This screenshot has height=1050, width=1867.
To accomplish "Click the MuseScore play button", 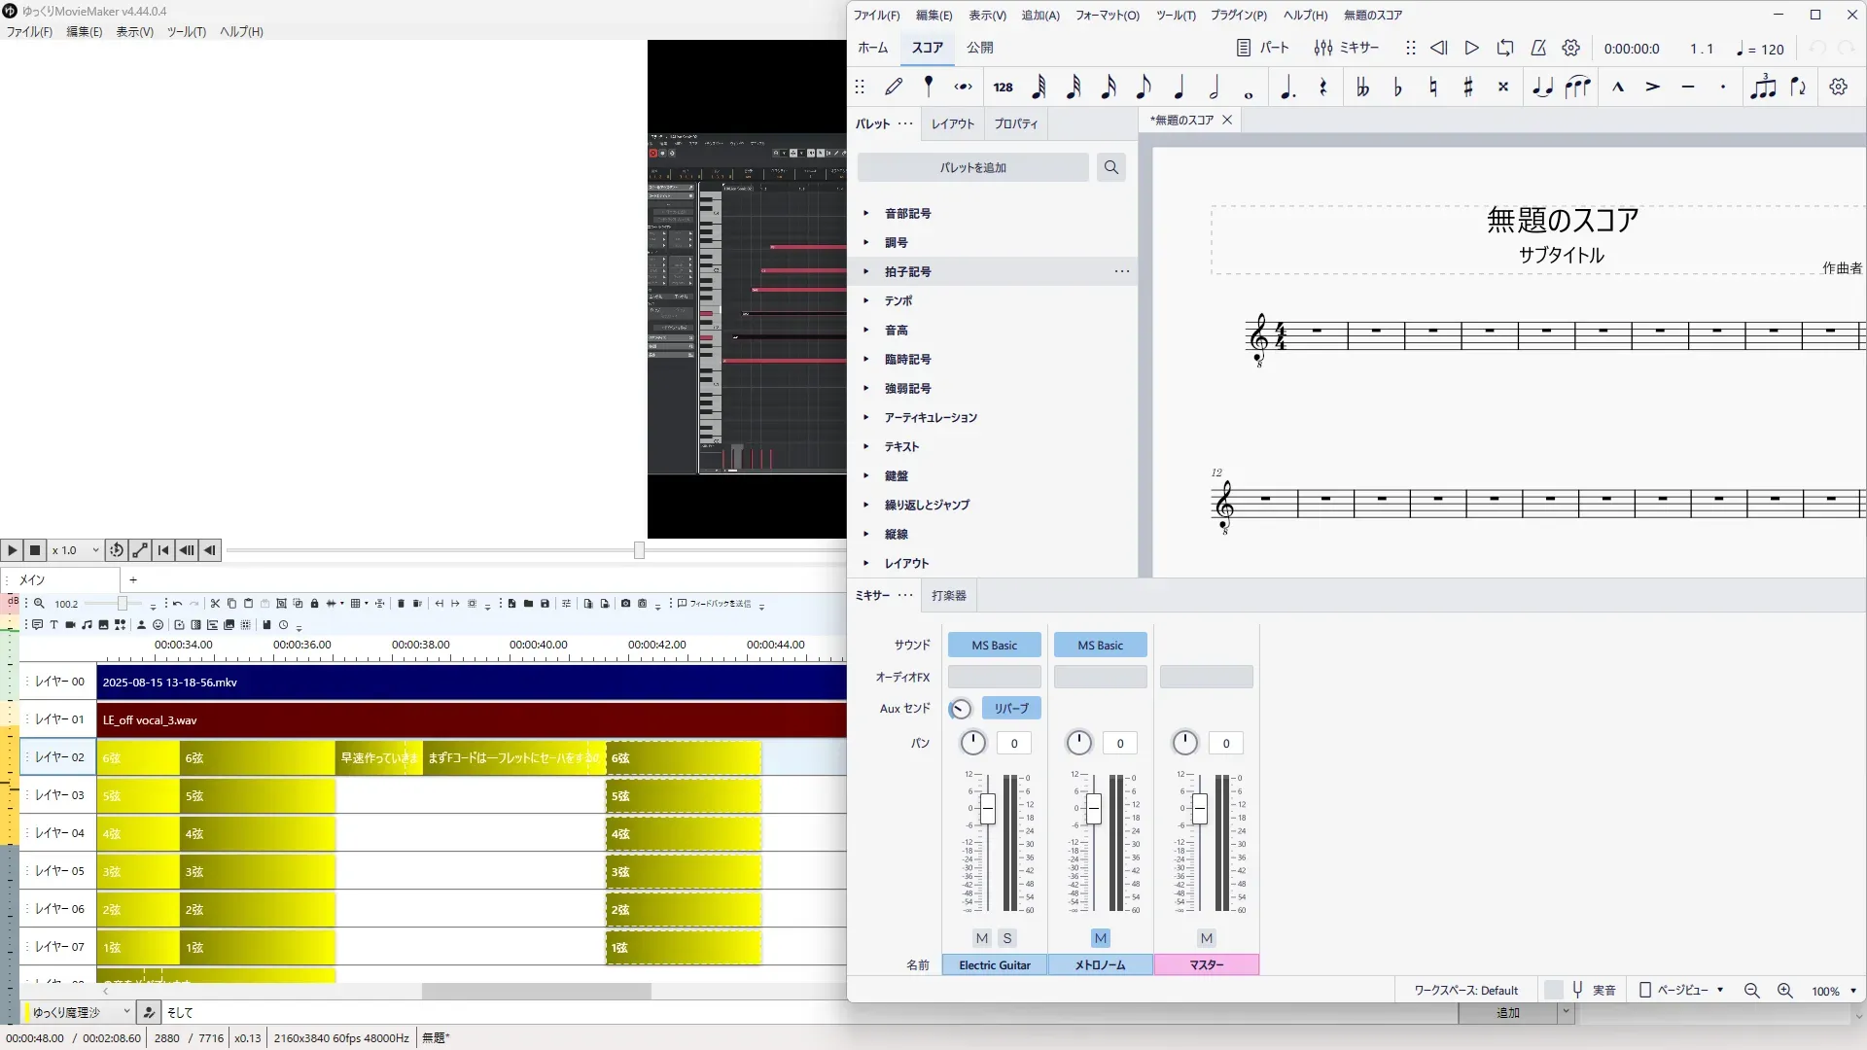I will (x=1471, y=48).
